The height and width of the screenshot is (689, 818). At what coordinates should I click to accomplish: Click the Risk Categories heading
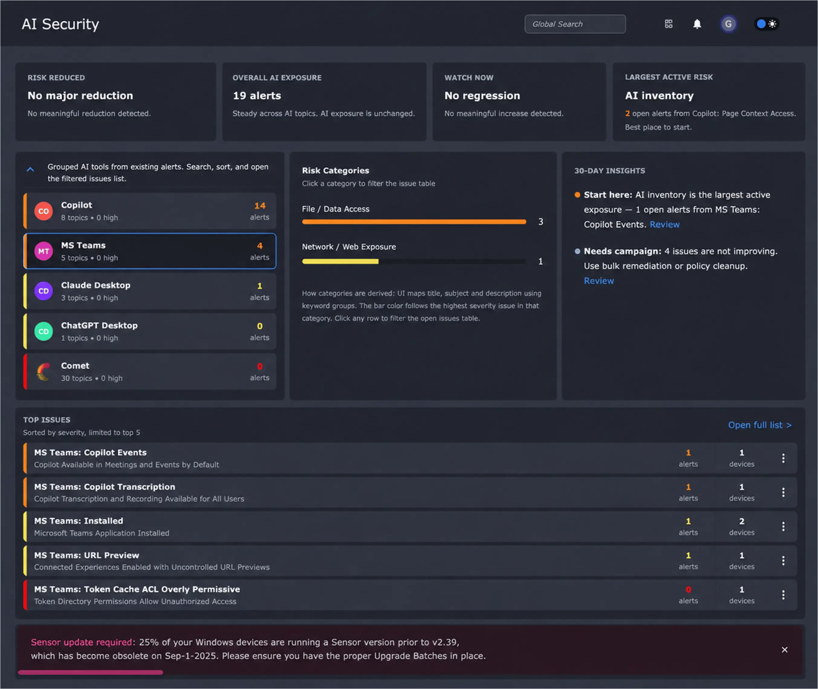(335, 171)
